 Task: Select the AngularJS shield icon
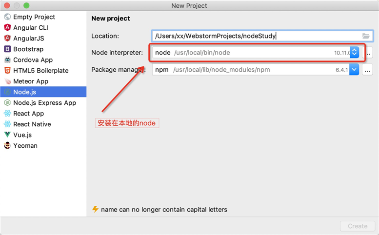tap(7, 38)
